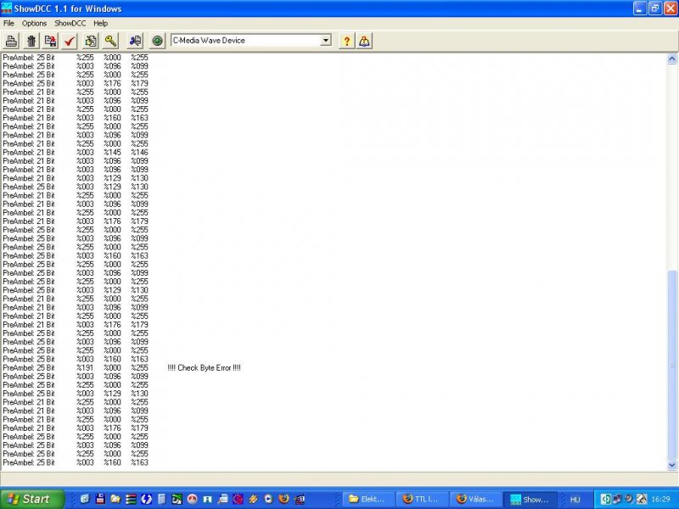Open the Options menu
The width and height of the screenshot is (679, 509).
pyautogui.click(x=34, y=24)
